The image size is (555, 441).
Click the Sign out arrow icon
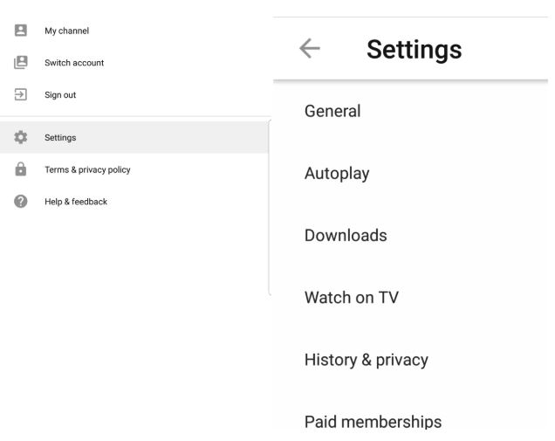pyautogui.click(x=21, y=94)
